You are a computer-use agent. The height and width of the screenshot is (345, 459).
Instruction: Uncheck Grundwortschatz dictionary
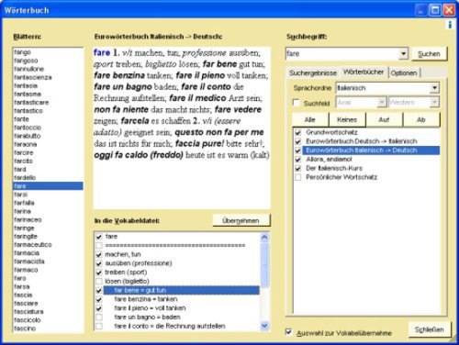297,132
